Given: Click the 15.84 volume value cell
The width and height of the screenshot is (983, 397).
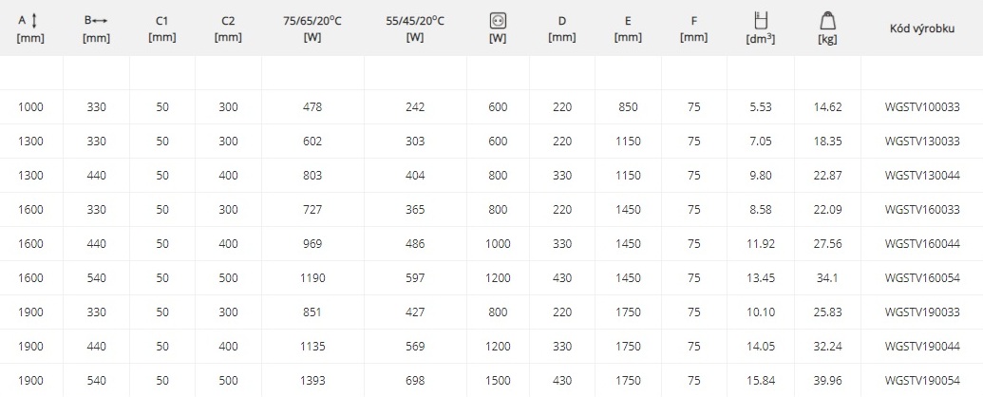Looking at the screenshot, I should pyautogui.click(x=761, y=380).
